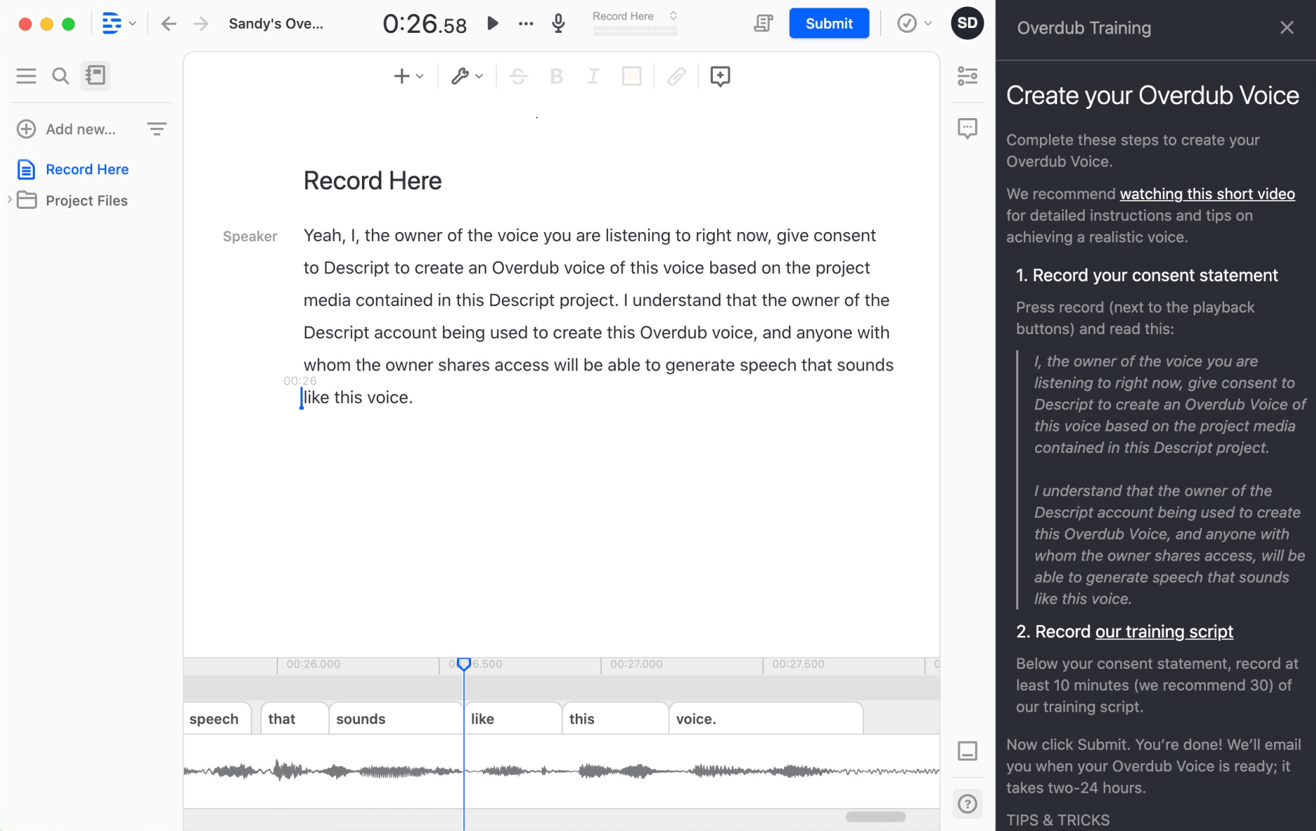This screenshot has height=831, width=1316.
Task: Select the project notebook sidebar icon
Action: (x=95, y=75)
